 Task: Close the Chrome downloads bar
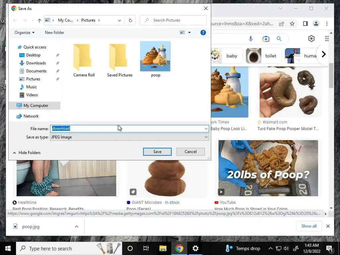pos(328,226)
